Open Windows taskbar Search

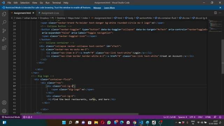70,122
